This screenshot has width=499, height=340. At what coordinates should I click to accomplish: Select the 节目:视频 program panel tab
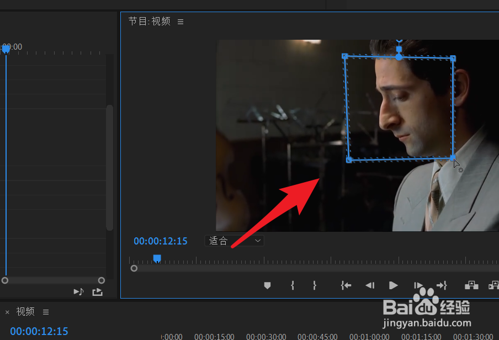(149, 22)
